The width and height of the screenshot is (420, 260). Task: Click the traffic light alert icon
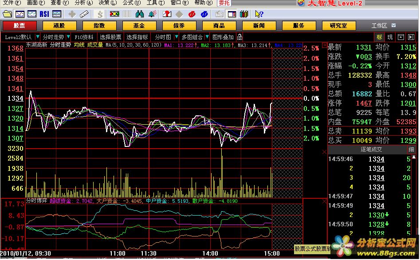tap(114, 14)
